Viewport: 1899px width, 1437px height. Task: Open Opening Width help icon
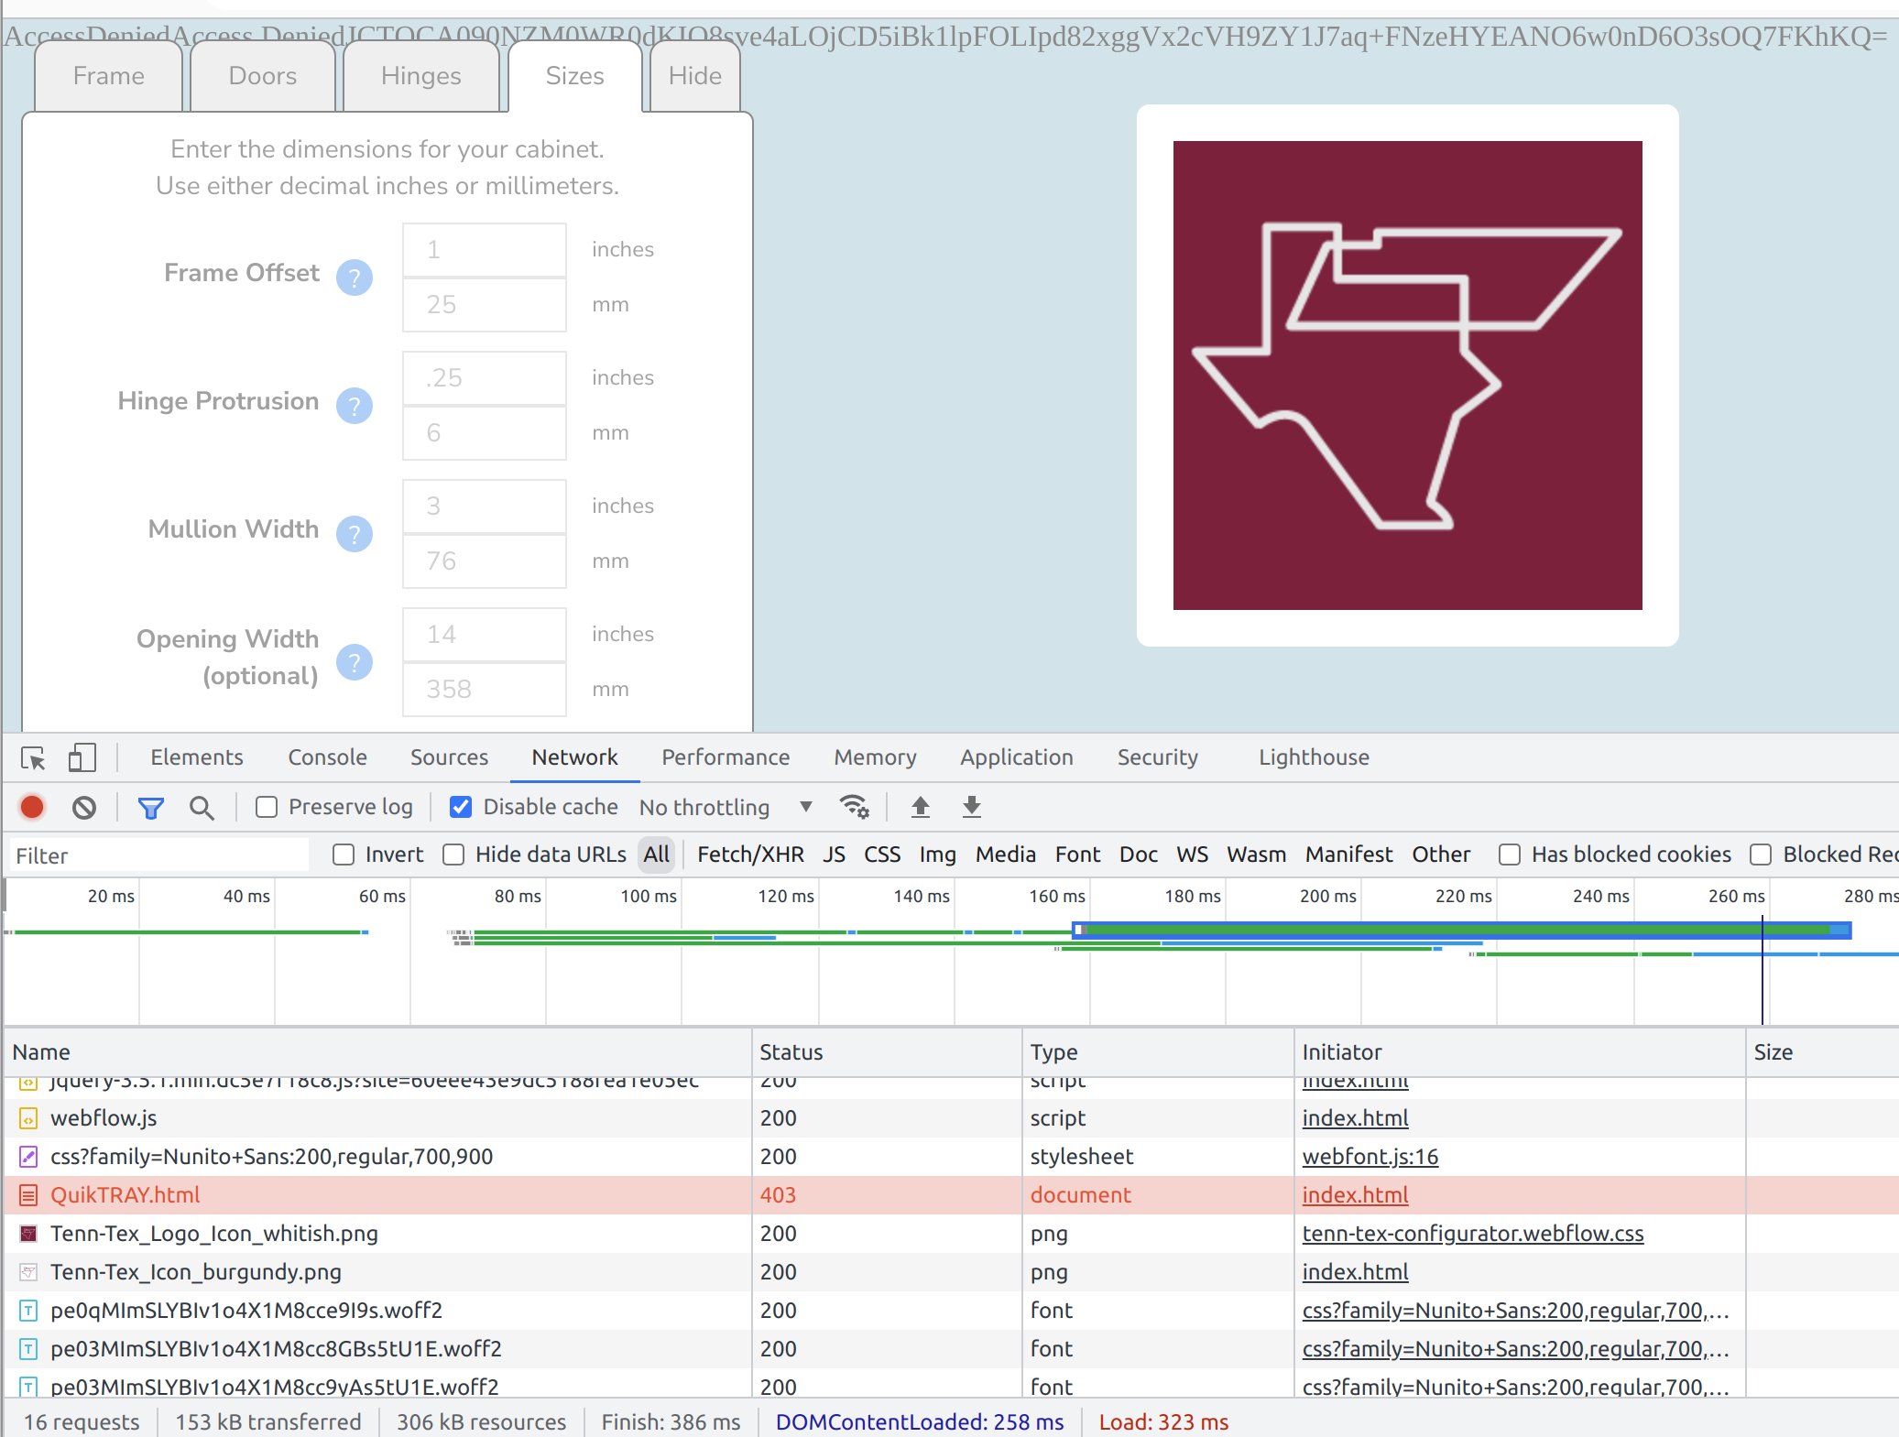pos(355,661)
